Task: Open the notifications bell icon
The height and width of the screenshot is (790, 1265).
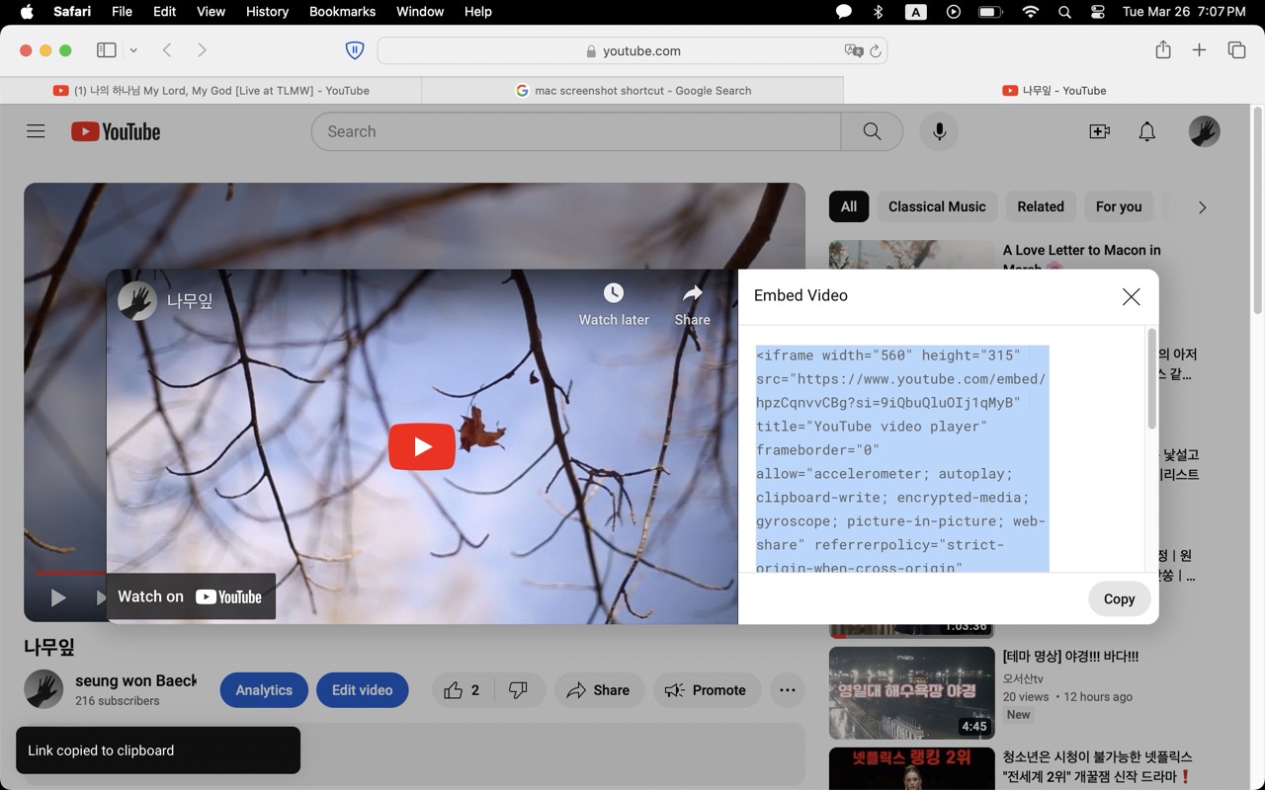Action: pyautogui.click(x=1146, y=131)
